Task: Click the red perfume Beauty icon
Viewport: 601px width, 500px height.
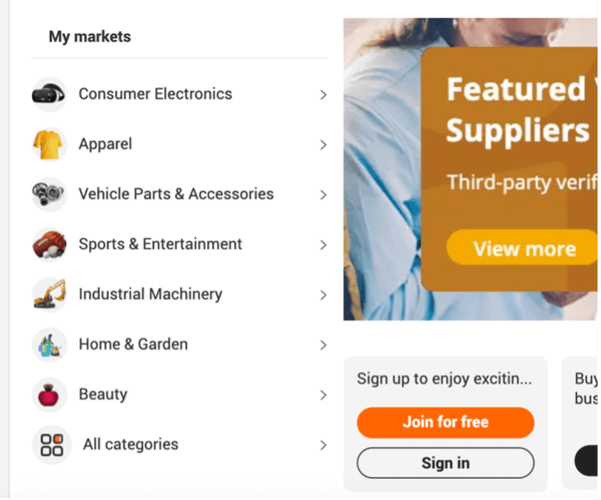Action: pyautogui.click(x=49, y=394)
